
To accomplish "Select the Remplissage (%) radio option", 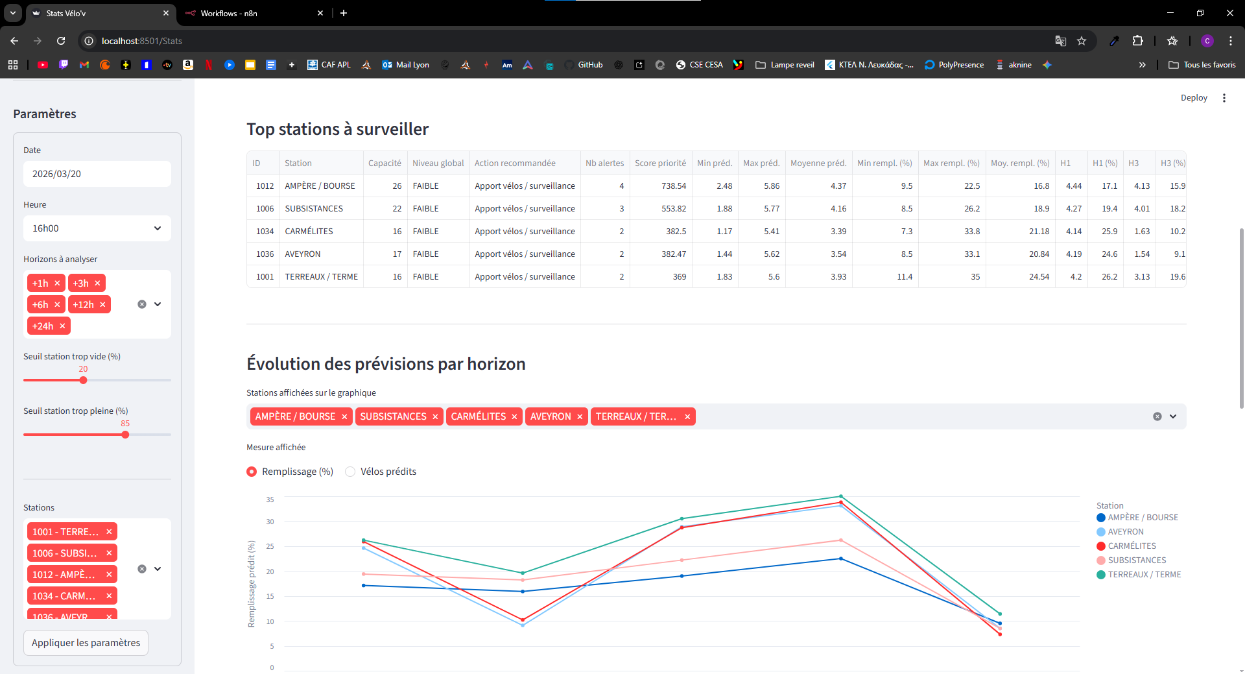I will tap(252, 472).
